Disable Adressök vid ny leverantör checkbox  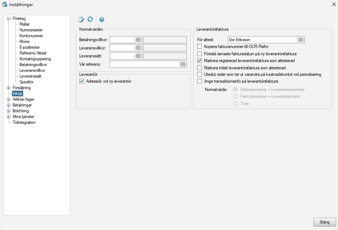click(x=81, y=82)
